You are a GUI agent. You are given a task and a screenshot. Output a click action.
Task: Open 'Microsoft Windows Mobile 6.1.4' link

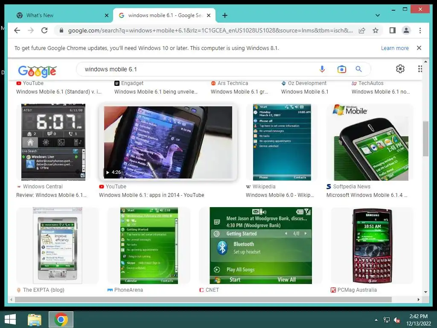pos(367,195)
